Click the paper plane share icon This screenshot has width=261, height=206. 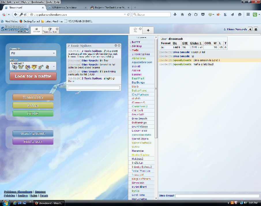[x=232, y=15]
